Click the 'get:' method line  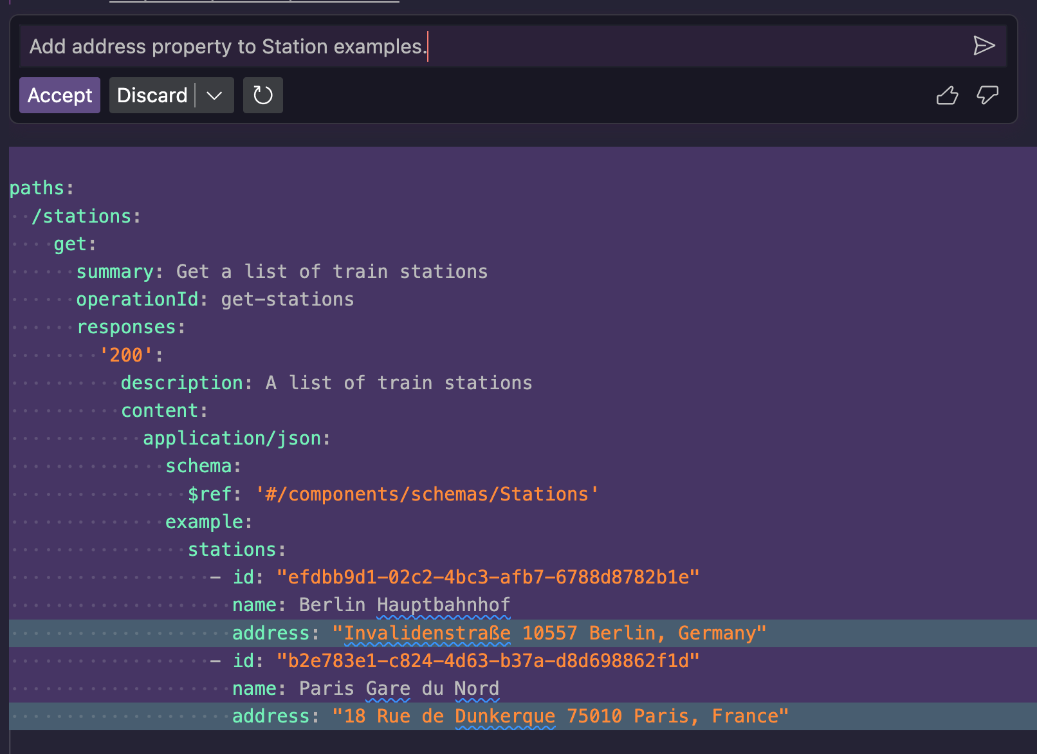point(75,244)
